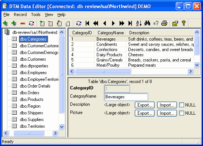The image size is (203, 146).
Task: Click the new page with green plus icon
Action: point(42,23)
